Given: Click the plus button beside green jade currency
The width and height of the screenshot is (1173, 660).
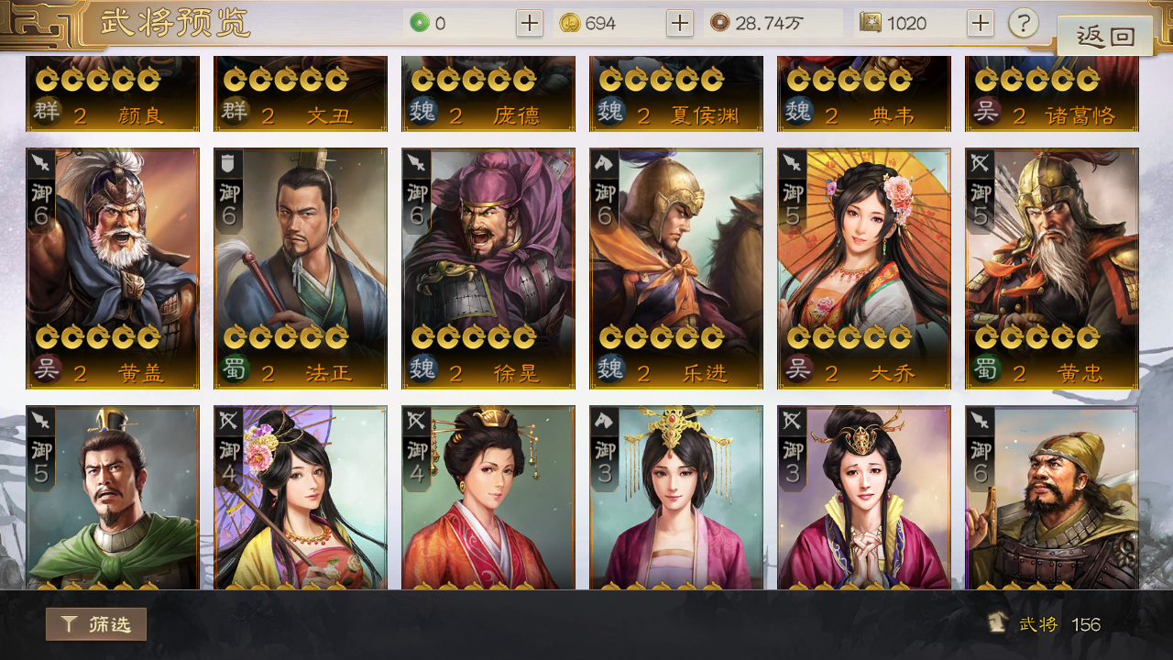Looking at the screenshot, I should point(530,23).
